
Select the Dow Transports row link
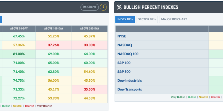[130, 89]
